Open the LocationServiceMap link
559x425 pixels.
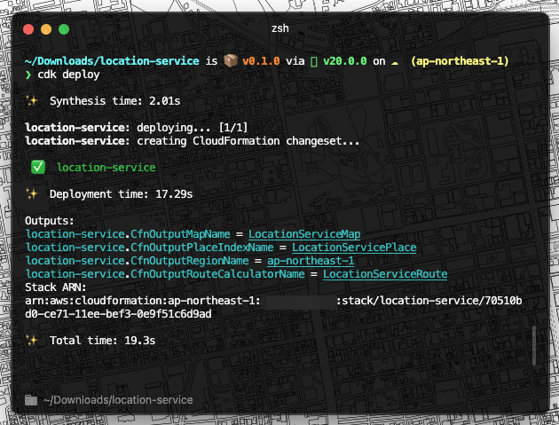(x=304, y=234)
